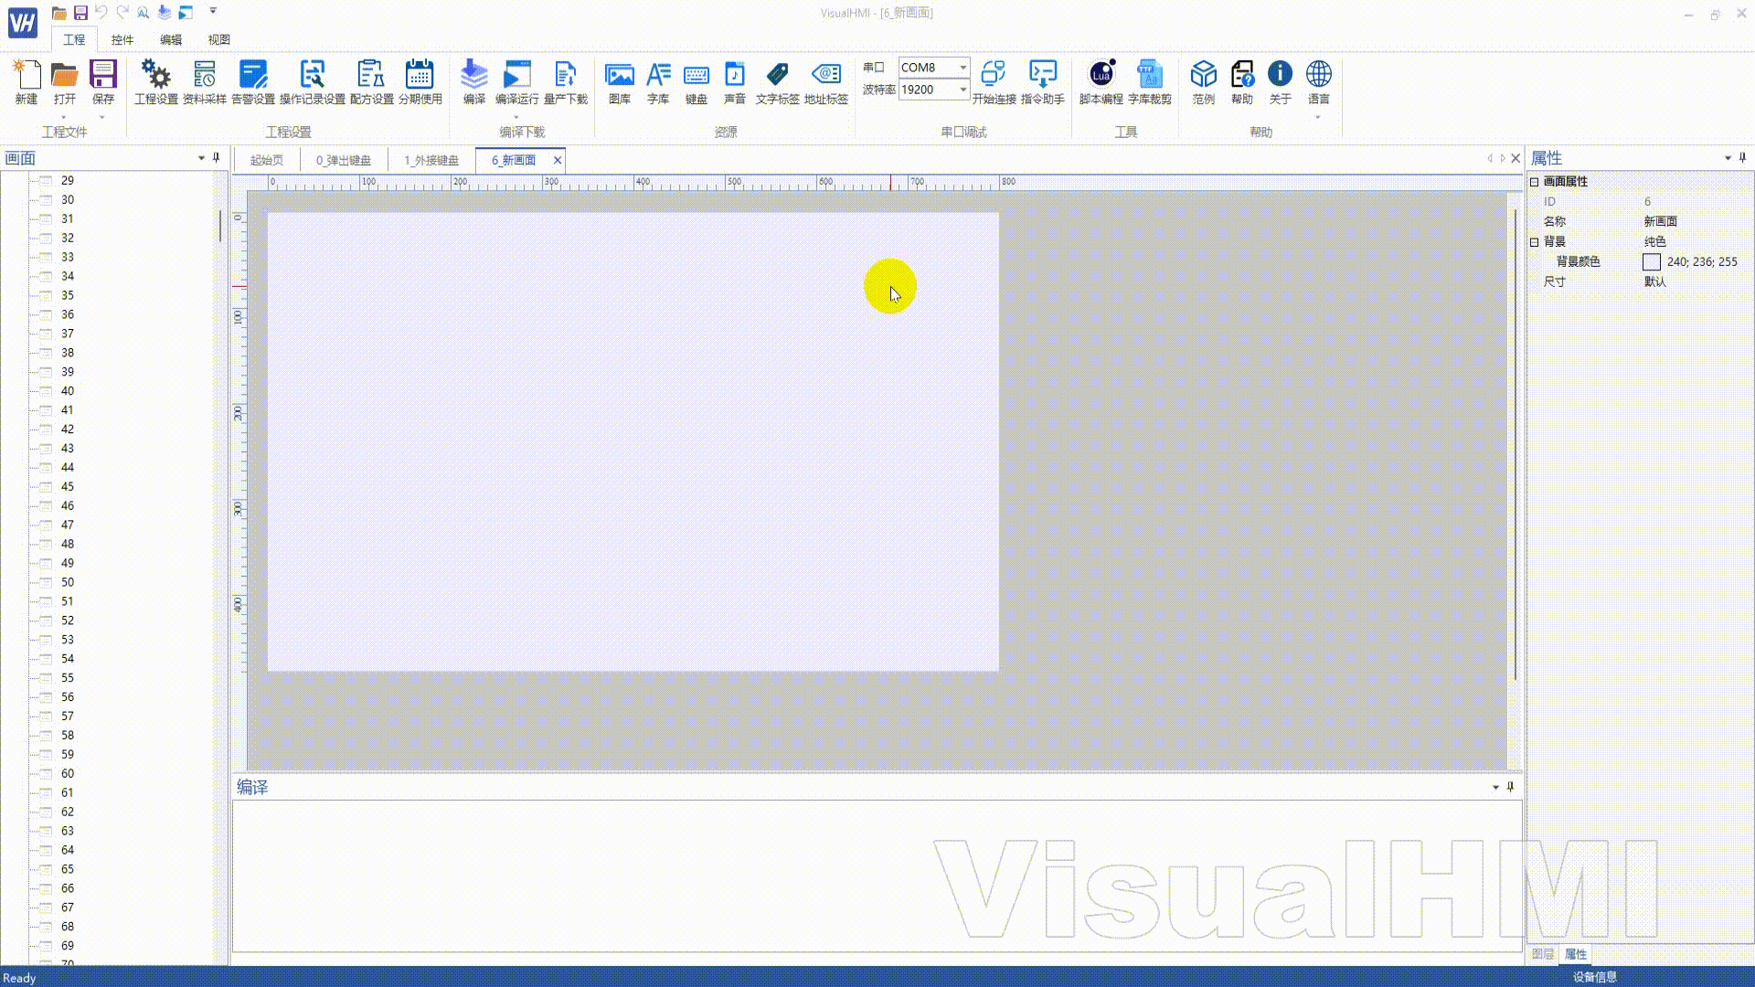Open 配方设置 recipe settings
This screenshot has height=987, width=1755.
coord(371,82)
